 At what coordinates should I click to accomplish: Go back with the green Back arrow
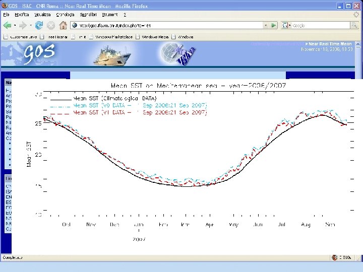pyautogui.click(x=7, y=25)
